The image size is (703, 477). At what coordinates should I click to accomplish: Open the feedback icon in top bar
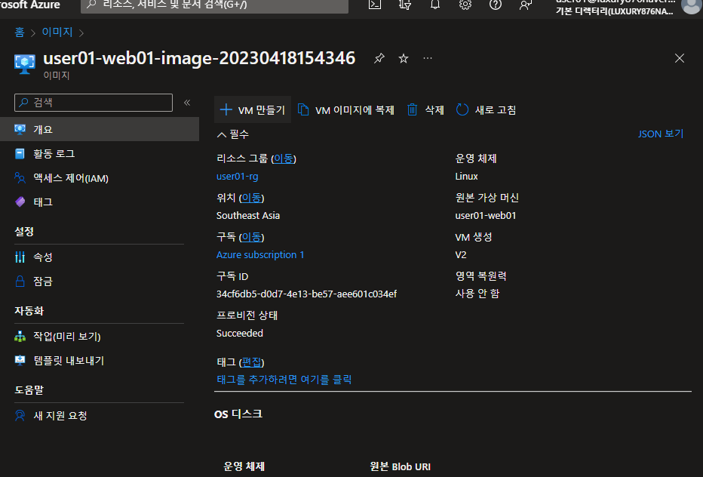coord(525,5)
